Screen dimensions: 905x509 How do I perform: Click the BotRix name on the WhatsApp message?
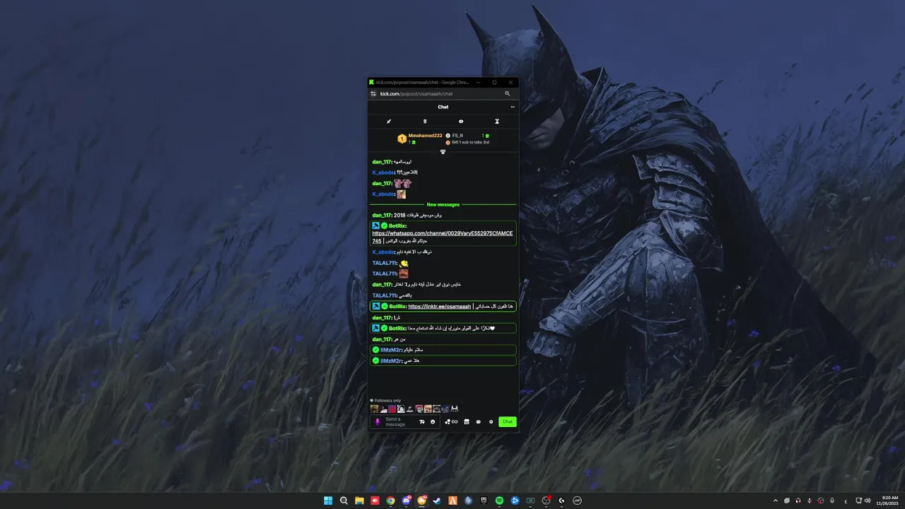coord(397,226)
